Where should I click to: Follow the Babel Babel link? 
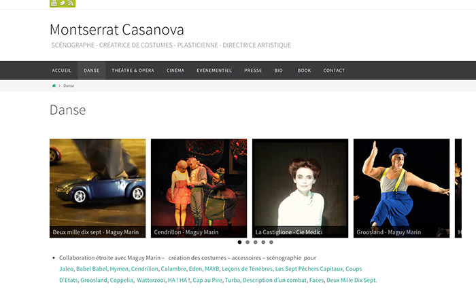coord(91,269)
